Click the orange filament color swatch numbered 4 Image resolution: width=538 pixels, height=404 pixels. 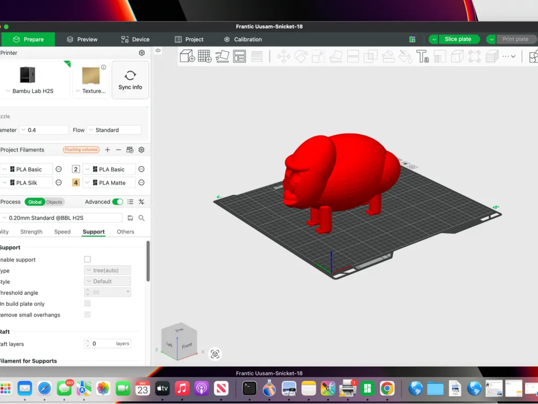click(x=75, y=182)
